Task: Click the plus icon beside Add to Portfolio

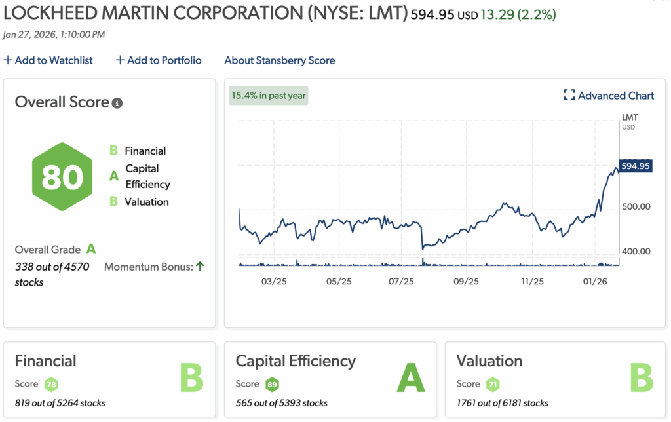Action: pos(119,60)
